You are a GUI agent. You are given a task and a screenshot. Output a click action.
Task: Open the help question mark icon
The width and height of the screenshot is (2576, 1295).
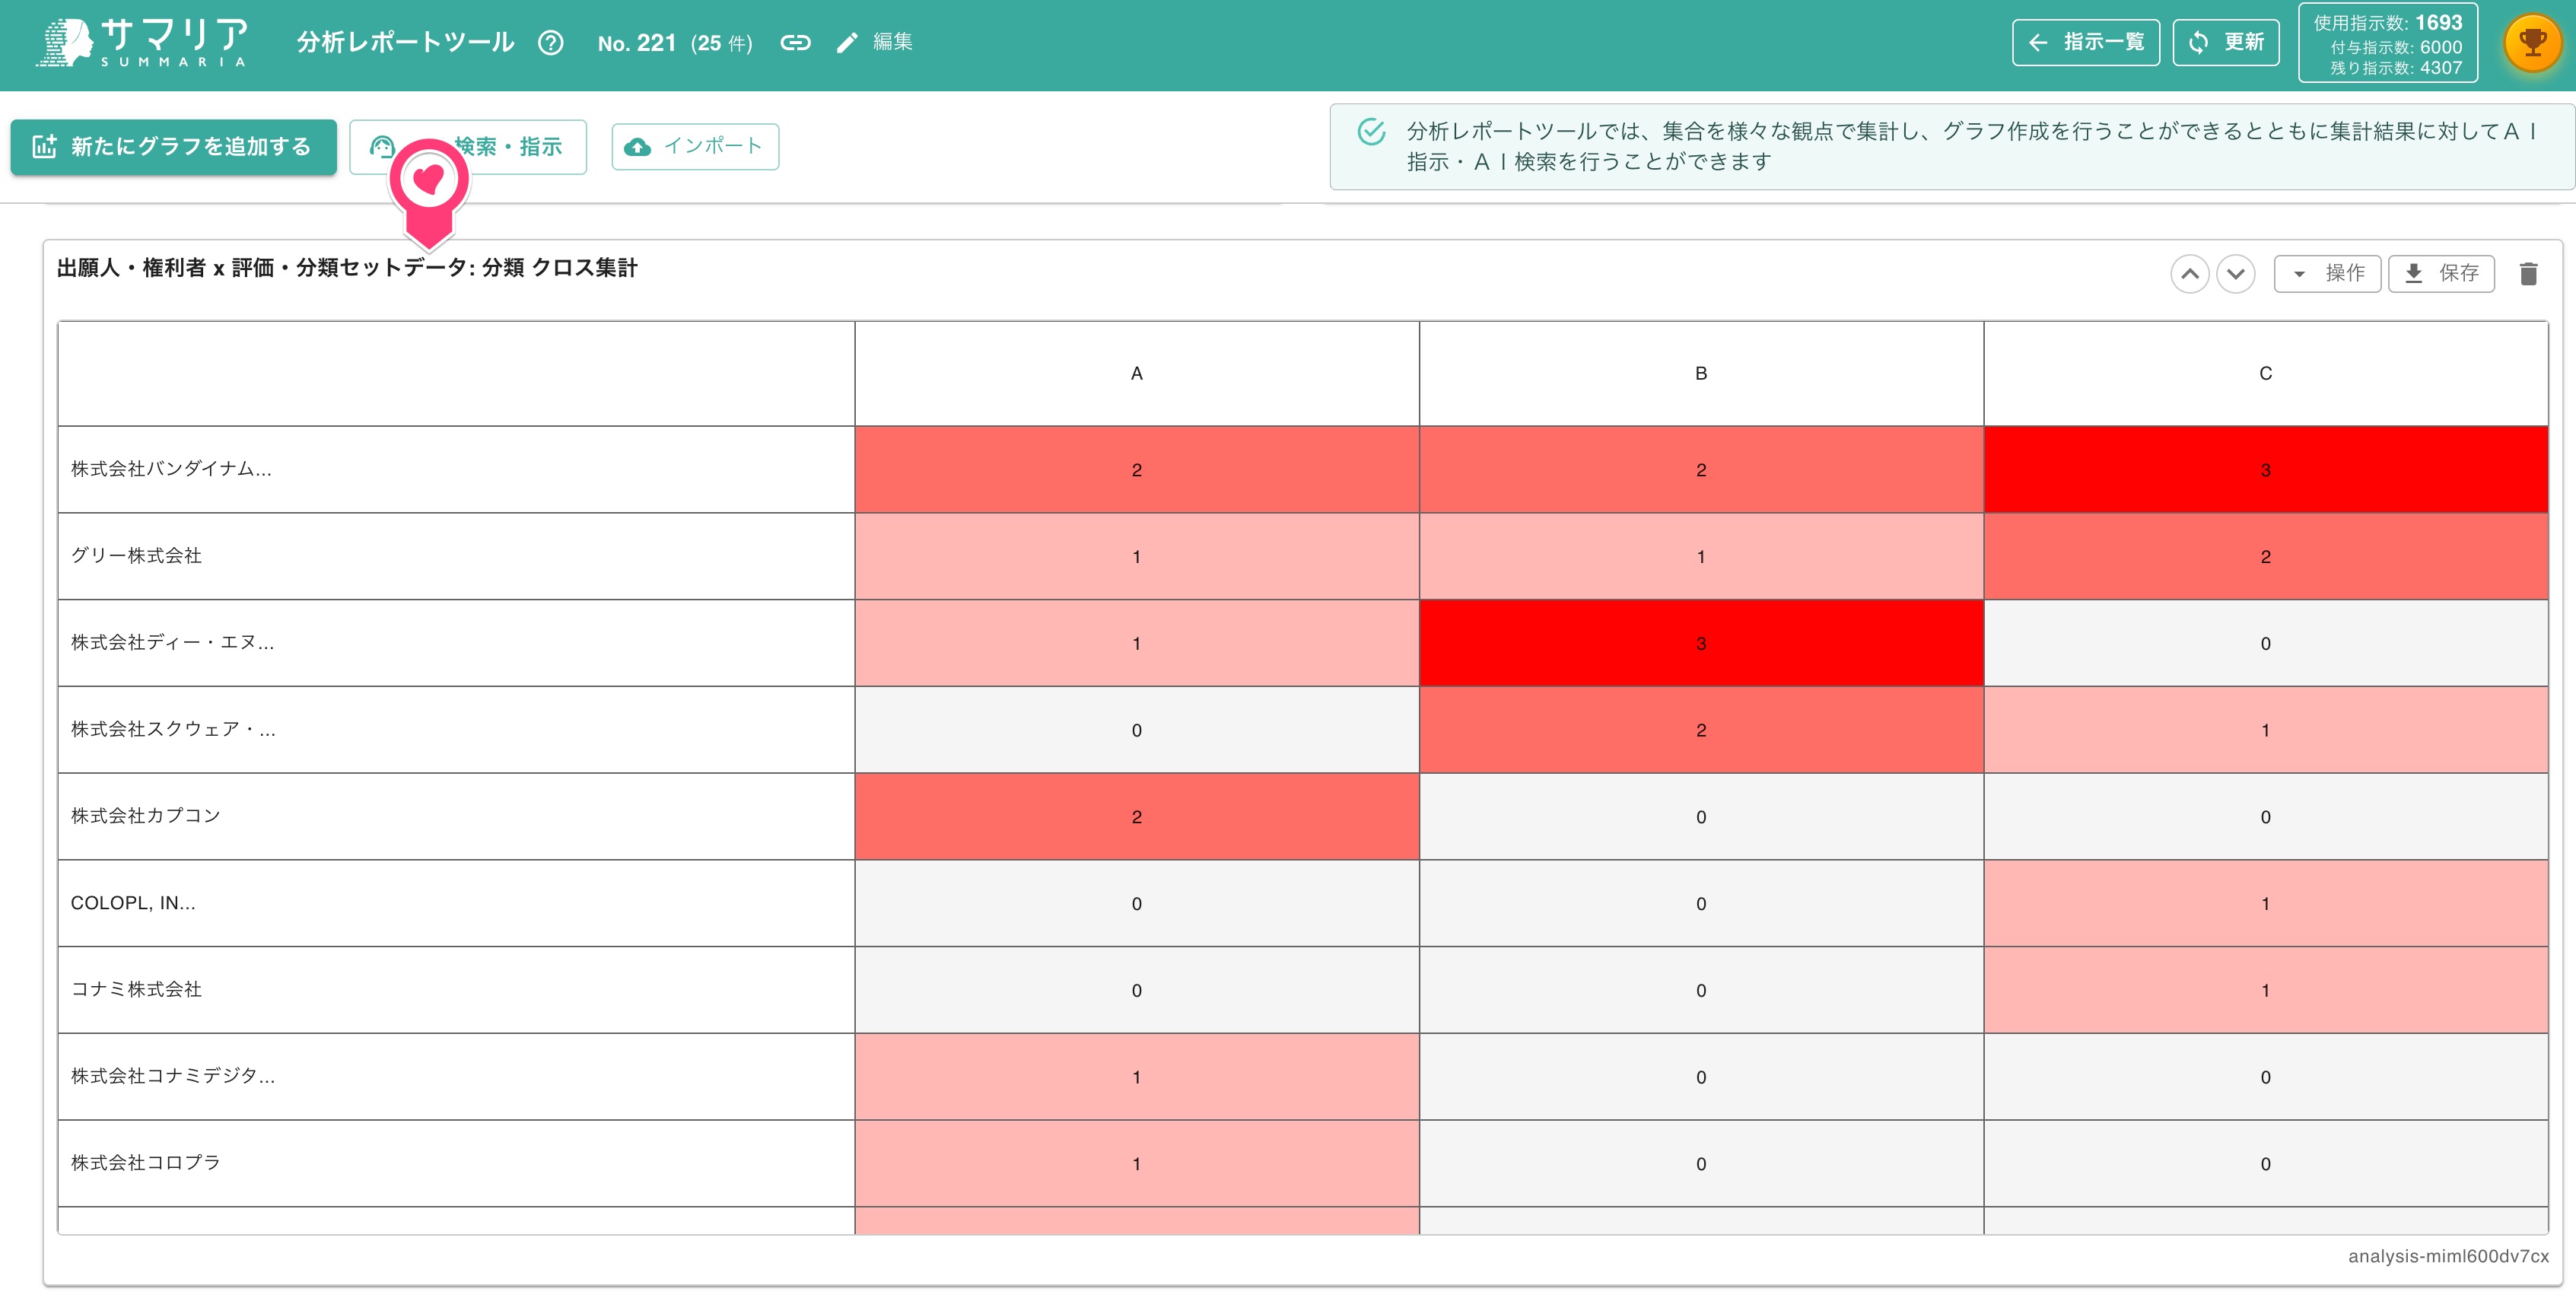pos(551,42)
